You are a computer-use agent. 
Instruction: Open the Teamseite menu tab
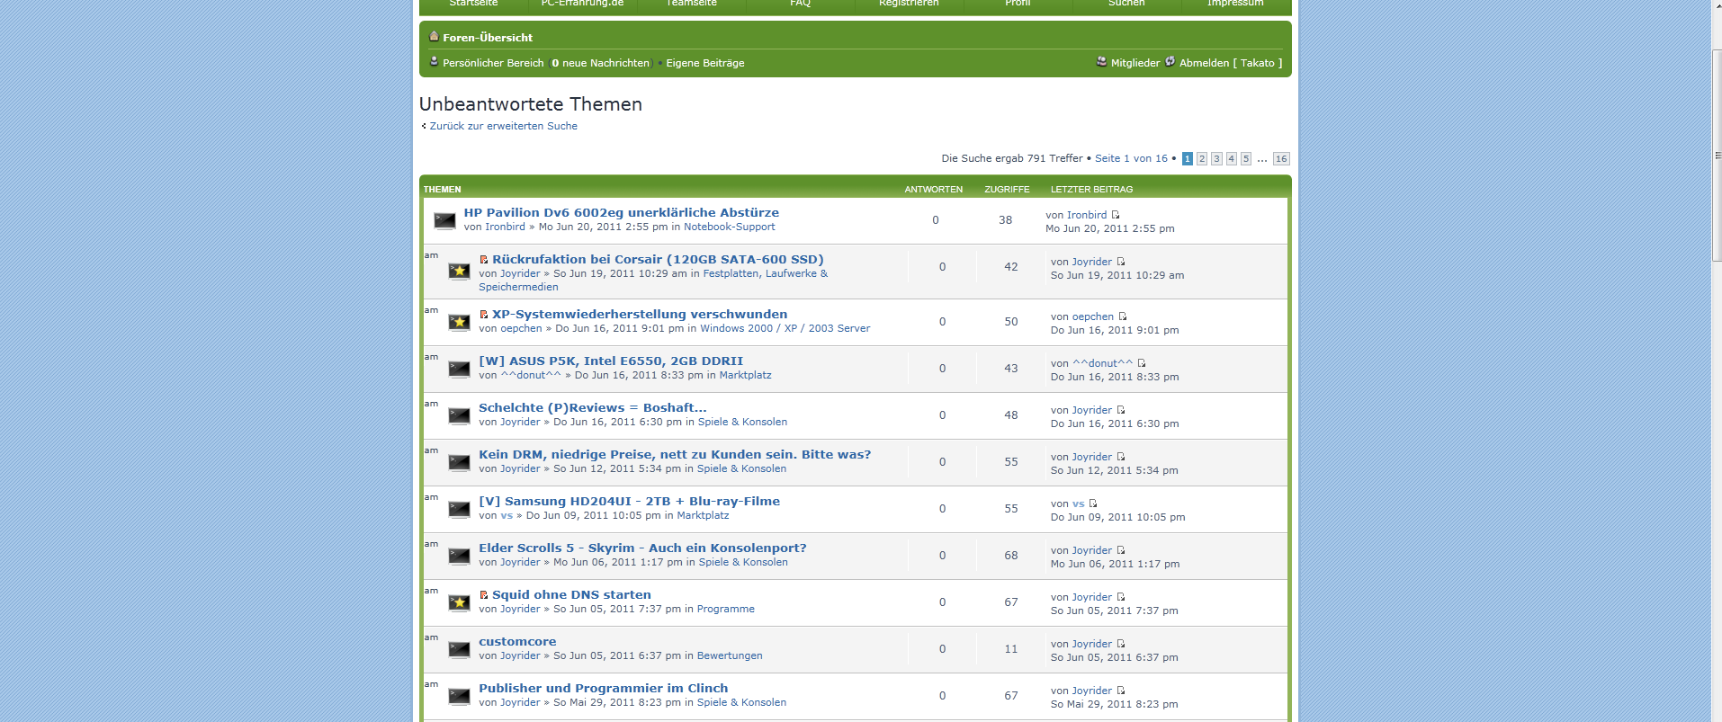click(x=691, y=4)
